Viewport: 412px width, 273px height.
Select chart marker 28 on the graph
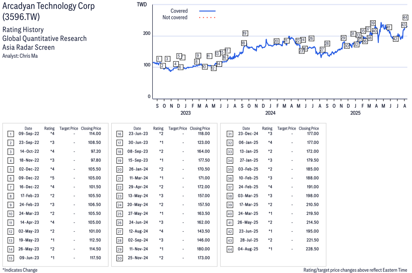(x=327, y=43)
